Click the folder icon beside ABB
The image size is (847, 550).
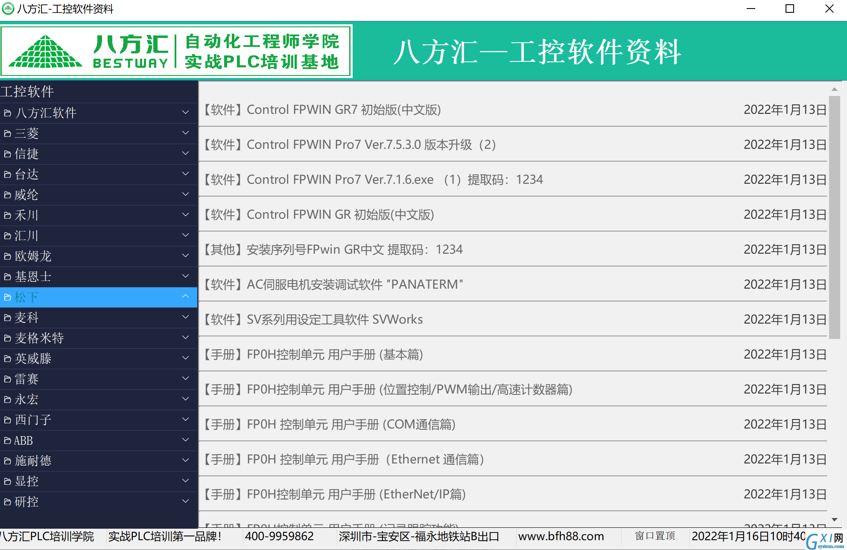click(7, 440)
